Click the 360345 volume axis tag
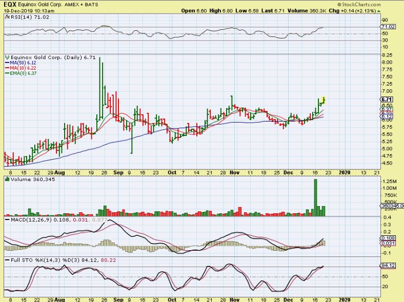 tap(392, 206)
